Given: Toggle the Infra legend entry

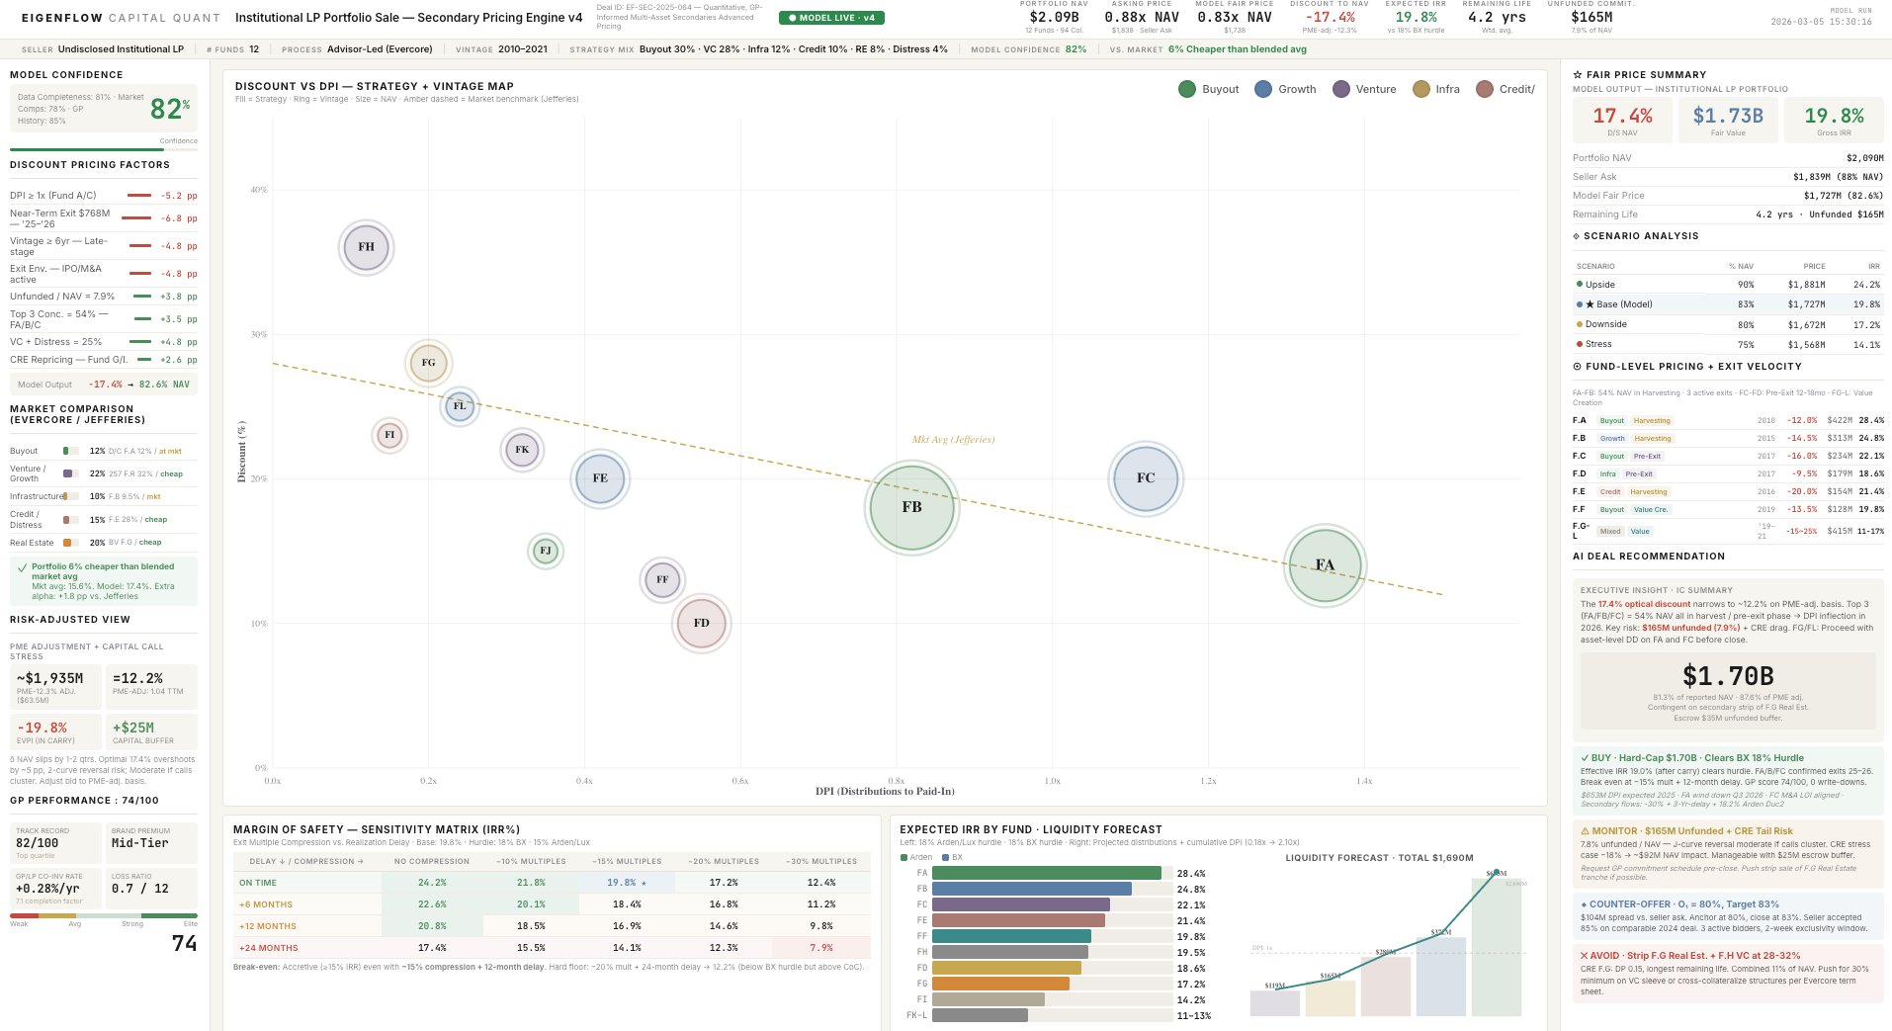Looking at the screenshot, I should tap(1436, 89).
